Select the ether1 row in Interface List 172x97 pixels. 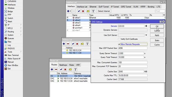[x=116, y=18]
